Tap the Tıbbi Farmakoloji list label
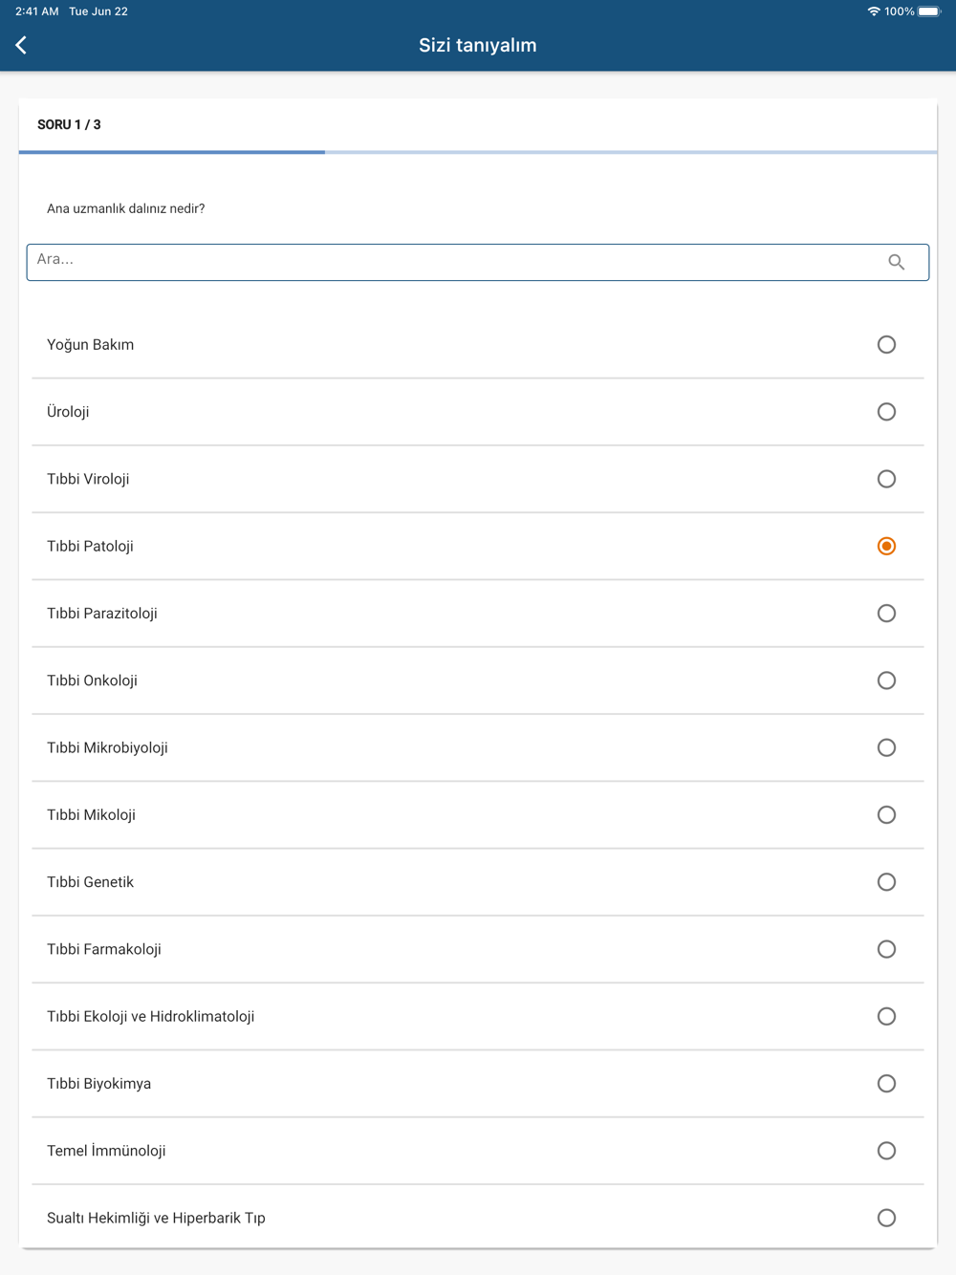The height and width of the screenshot is (1275, 956). (104, 949)
